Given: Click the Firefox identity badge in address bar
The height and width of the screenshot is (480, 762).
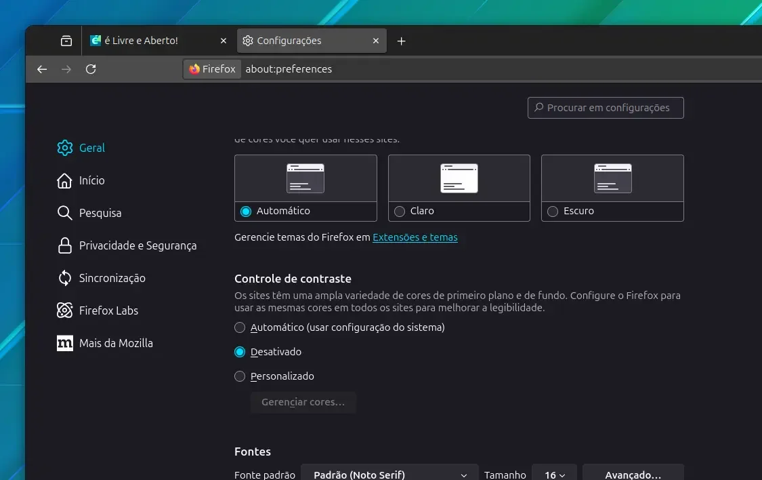Looking at the screenshot, I should [213, 69].
